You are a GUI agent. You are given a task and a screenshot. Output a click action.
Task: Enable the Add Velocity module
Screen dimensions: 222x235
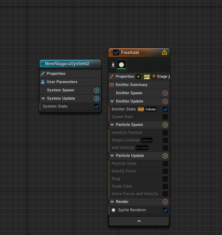(x=165, y=148)
